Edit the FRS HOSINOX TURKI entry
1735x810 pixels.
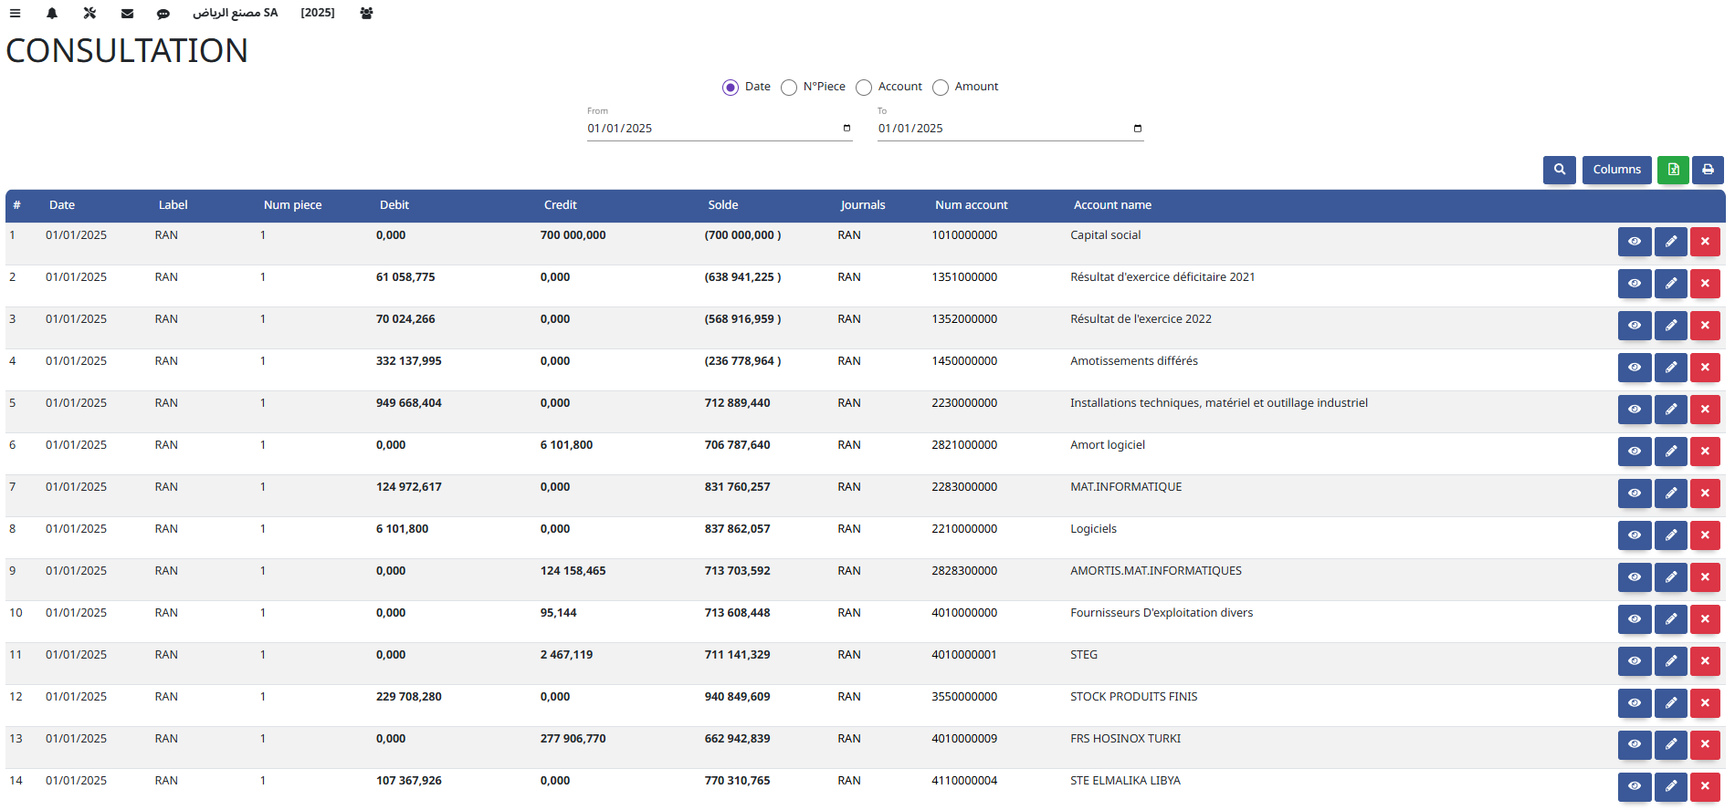1670,745
